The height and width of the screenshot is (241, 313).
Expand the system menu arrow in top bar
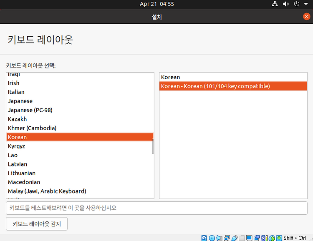[x=306, y=4]
